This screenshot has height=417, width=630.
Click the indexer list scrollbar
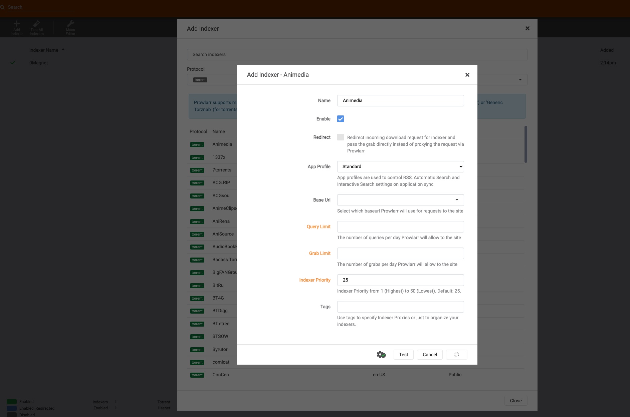click(x=526, y=144)
